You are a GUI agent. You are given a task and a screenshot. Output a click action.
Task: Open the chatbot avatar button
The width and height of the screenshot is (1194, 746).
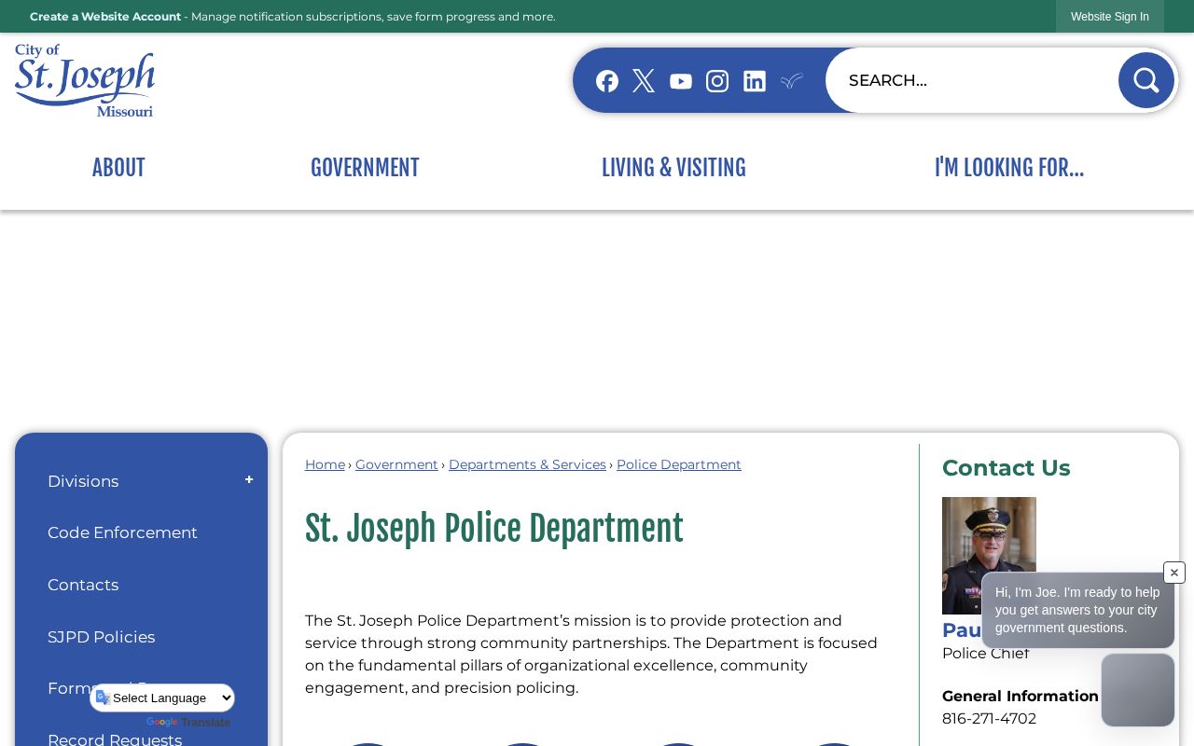pyautogui.click(x=1138, y=690)
